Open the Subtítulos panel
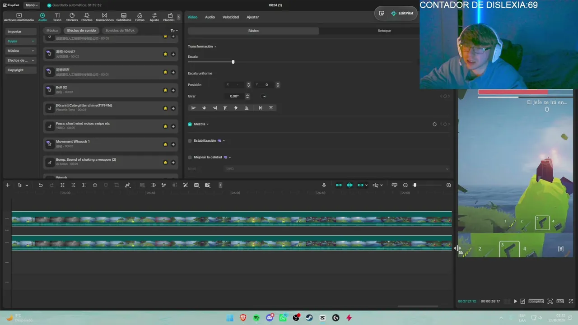The height and width of the screenshot is (325, 578). click(124, 17)
